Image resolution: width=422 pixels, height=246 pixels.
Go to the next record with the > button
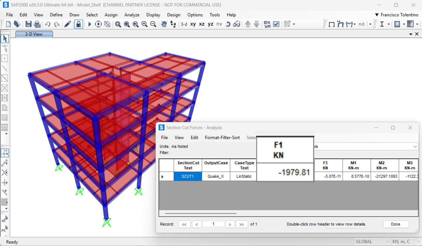(230, 224)
